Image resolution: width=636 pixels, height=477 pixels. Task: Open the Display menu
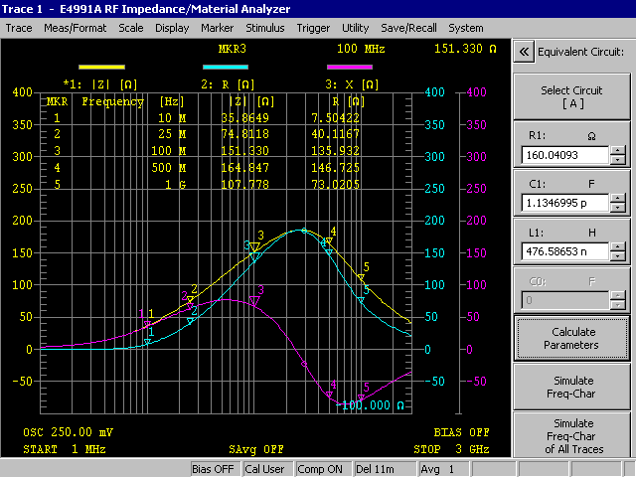click(x=172, y=28)
